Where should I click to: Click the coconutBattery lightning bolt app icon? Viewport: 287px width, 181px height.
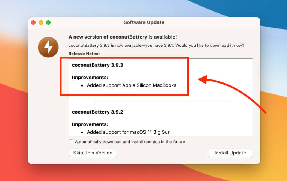[48, 47]
